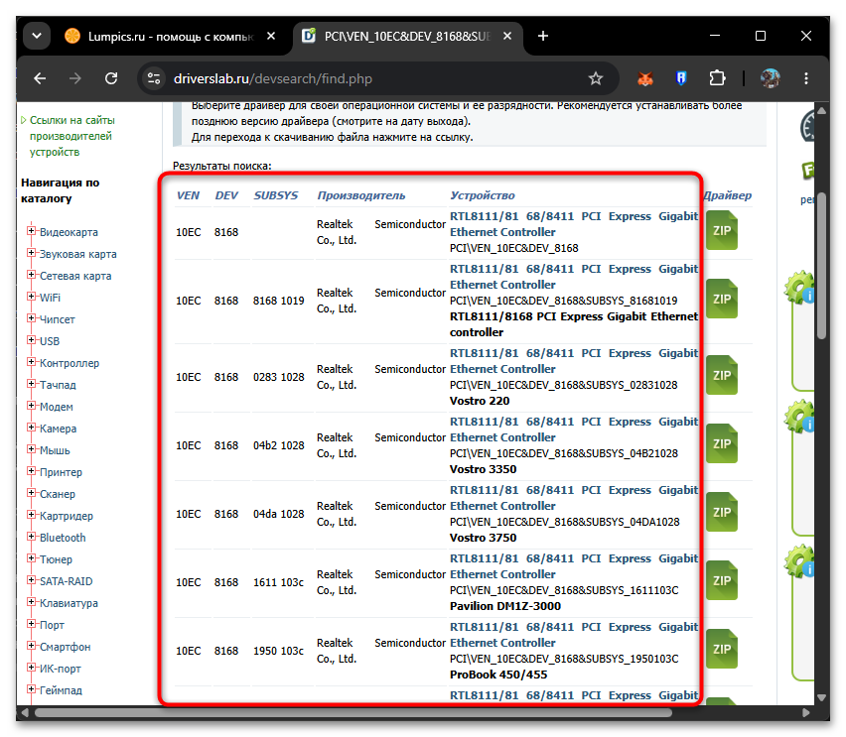Download ZIP driver for Vostro 3350
This screenshot has height=737, width=846.
click(721, 444)
